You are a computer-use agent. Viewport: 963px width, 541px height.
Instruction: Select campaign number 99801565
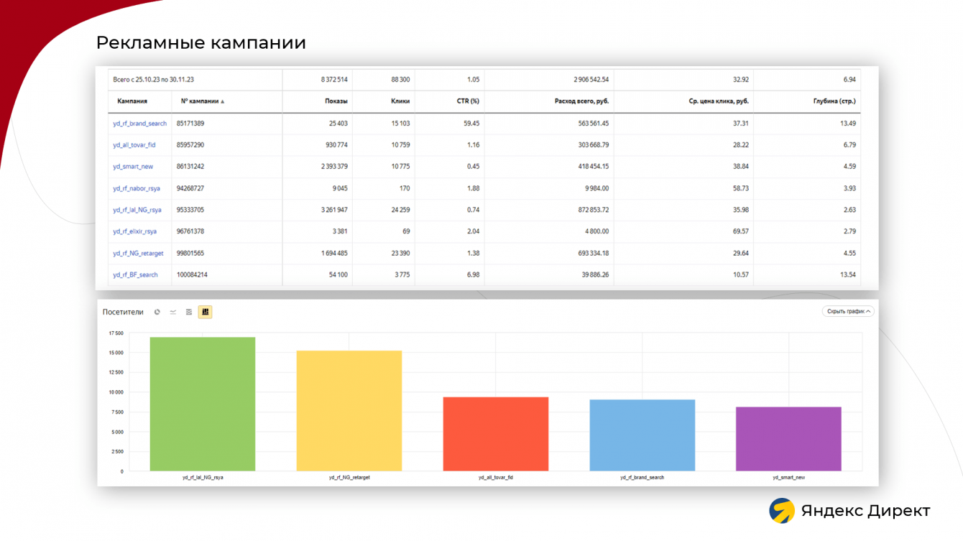[x=190, y=253]
